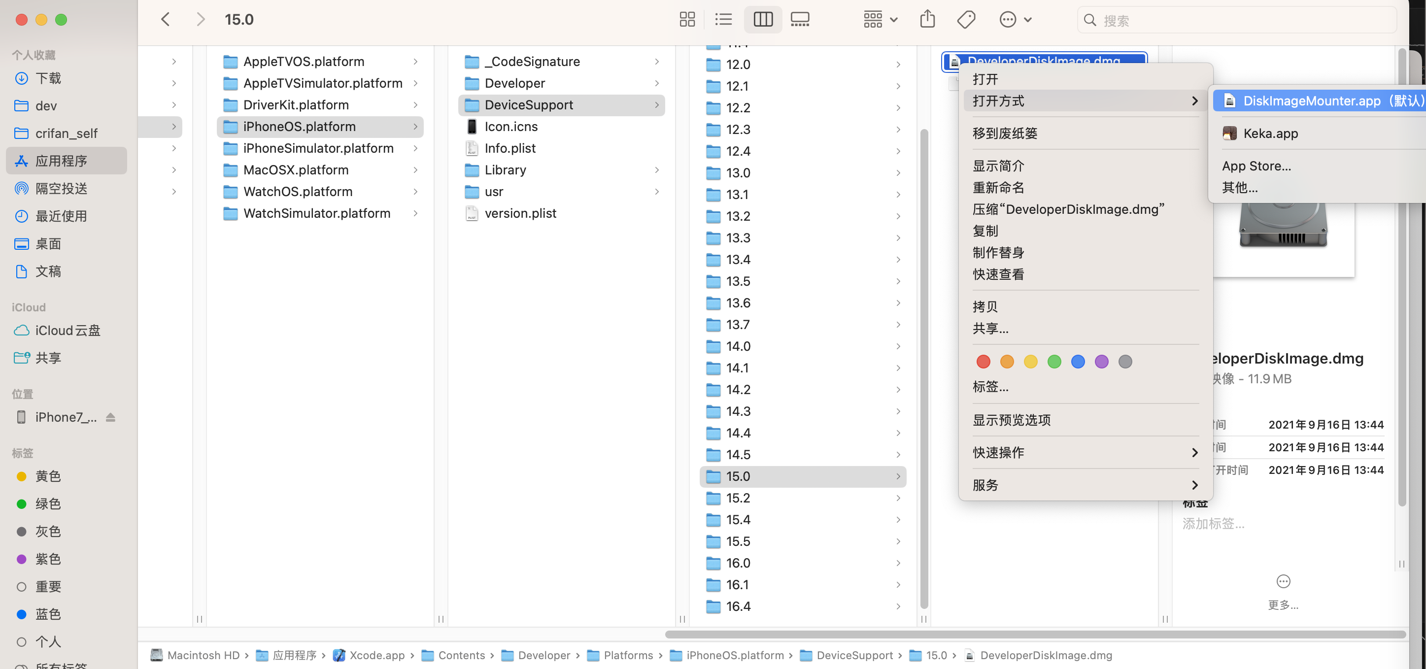Screen dimensions: 1426x669
Task: Click Macintosh HD in the path bar
Action: [195, 655]
